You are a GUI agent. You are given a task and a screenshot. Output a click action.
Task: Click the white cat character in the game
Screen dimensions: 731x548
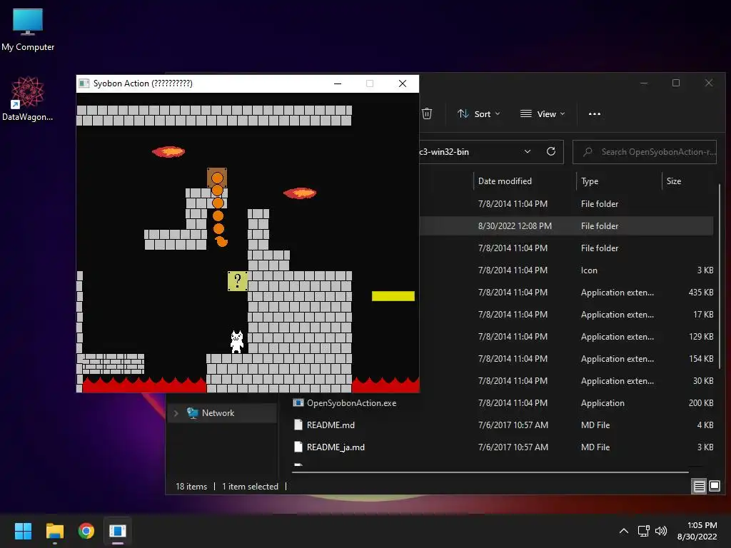coord(237,342)
